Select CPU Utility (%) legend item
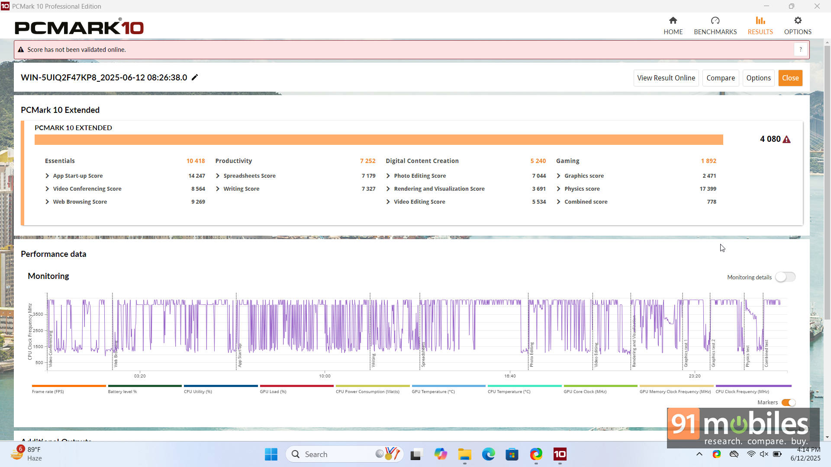 coord(221,389)
